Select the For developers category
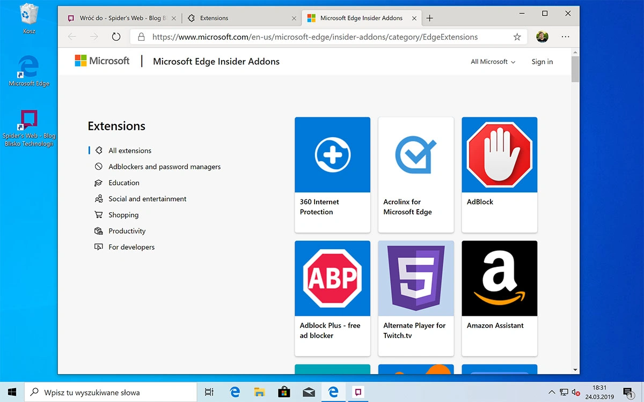Image resolution: width=644 pixels, height=402 pixels. pos(131,247)
